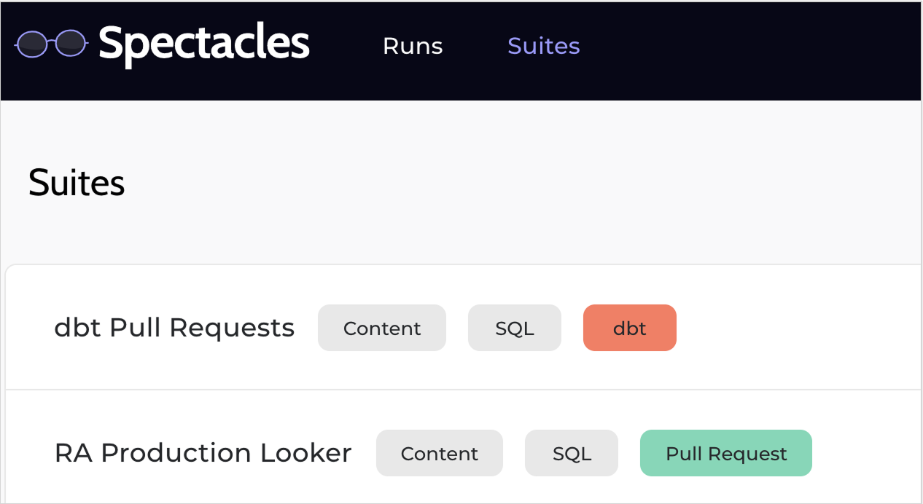Image resolution: width=923 pixels, height=504 pixels.
Task: Click empty space right of the dbt tag
Action: click(795, 328)
